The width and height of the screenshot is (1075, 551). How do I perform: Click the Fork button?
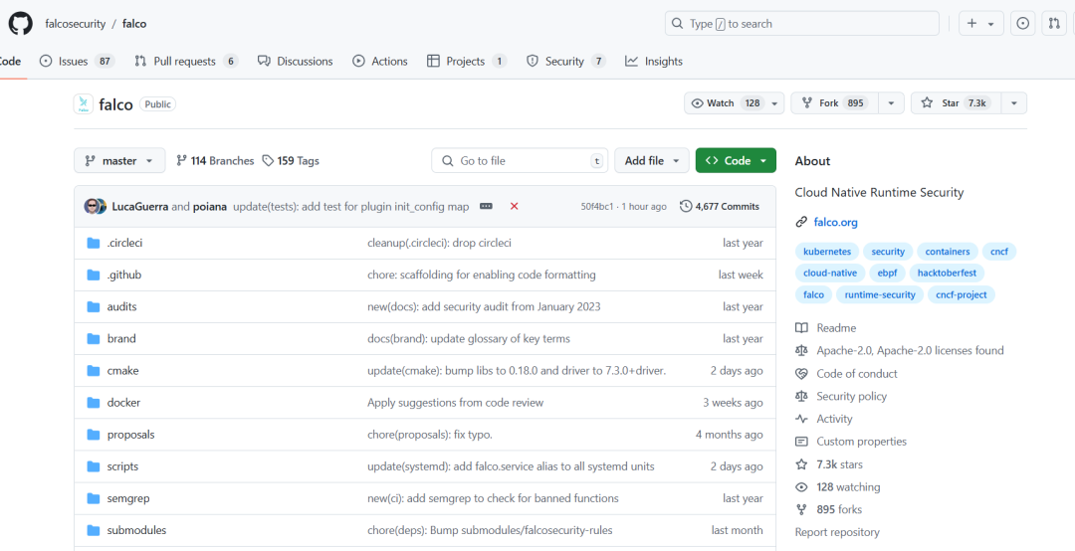(x=832, y=102)
